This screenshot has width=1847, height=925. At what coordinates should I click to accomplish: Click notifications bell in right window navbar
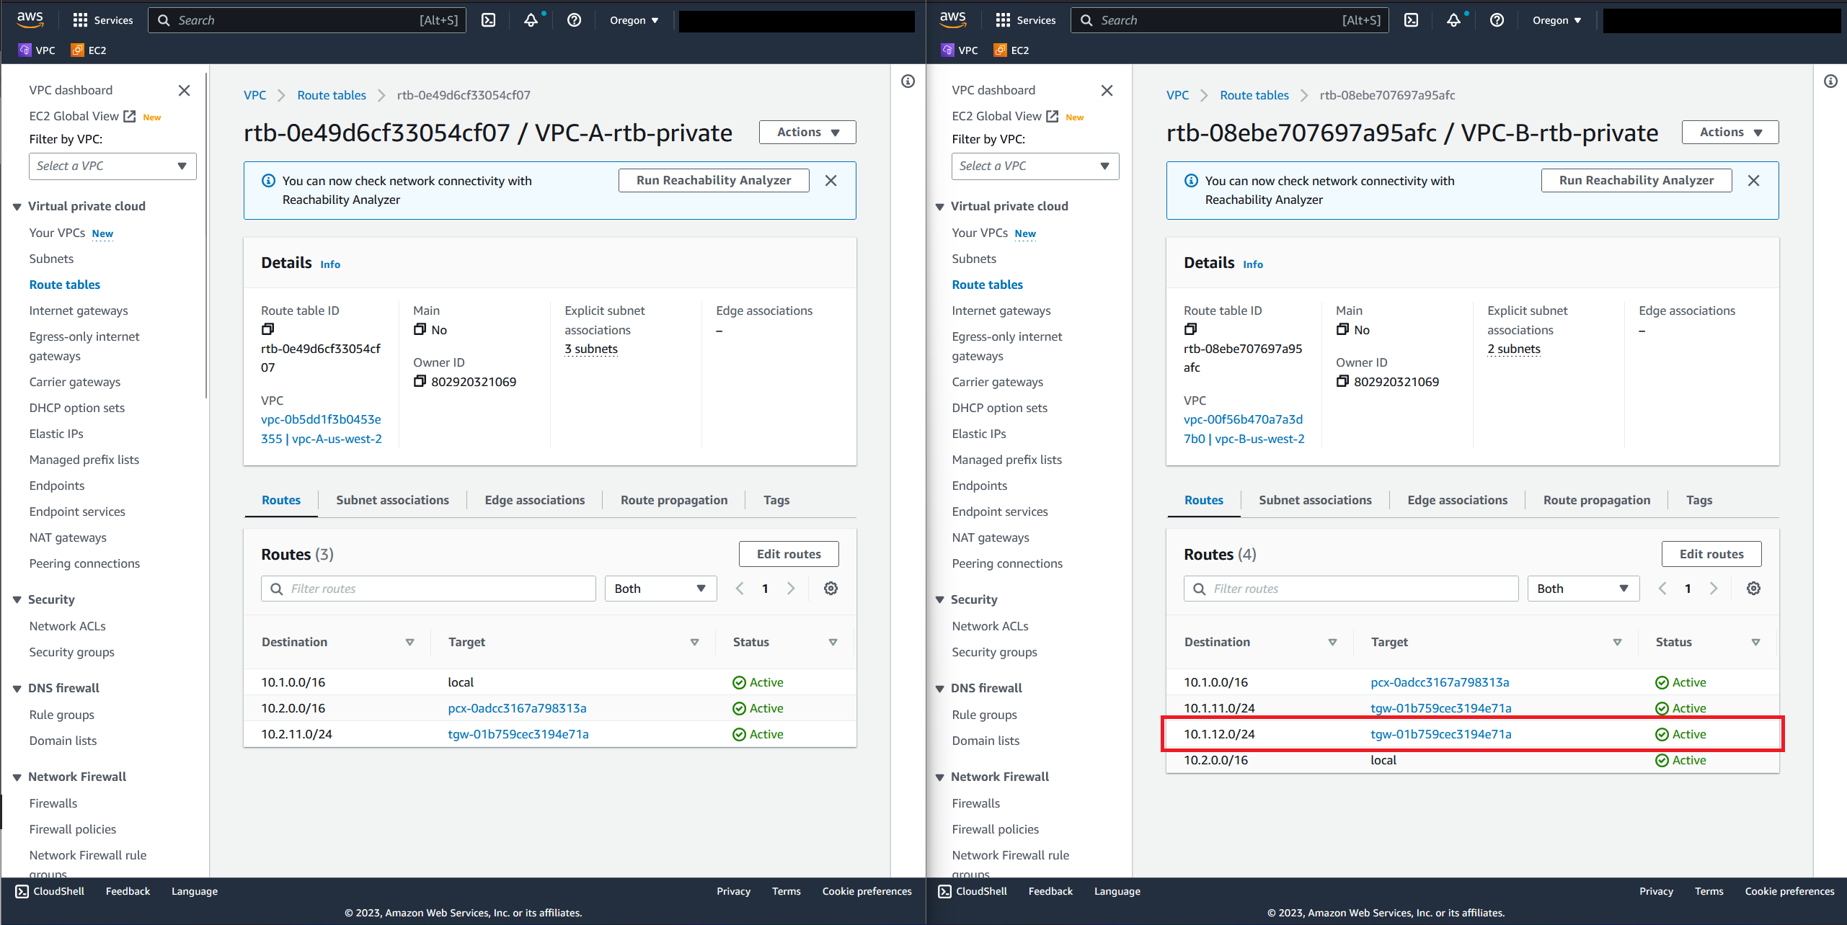1453,20
